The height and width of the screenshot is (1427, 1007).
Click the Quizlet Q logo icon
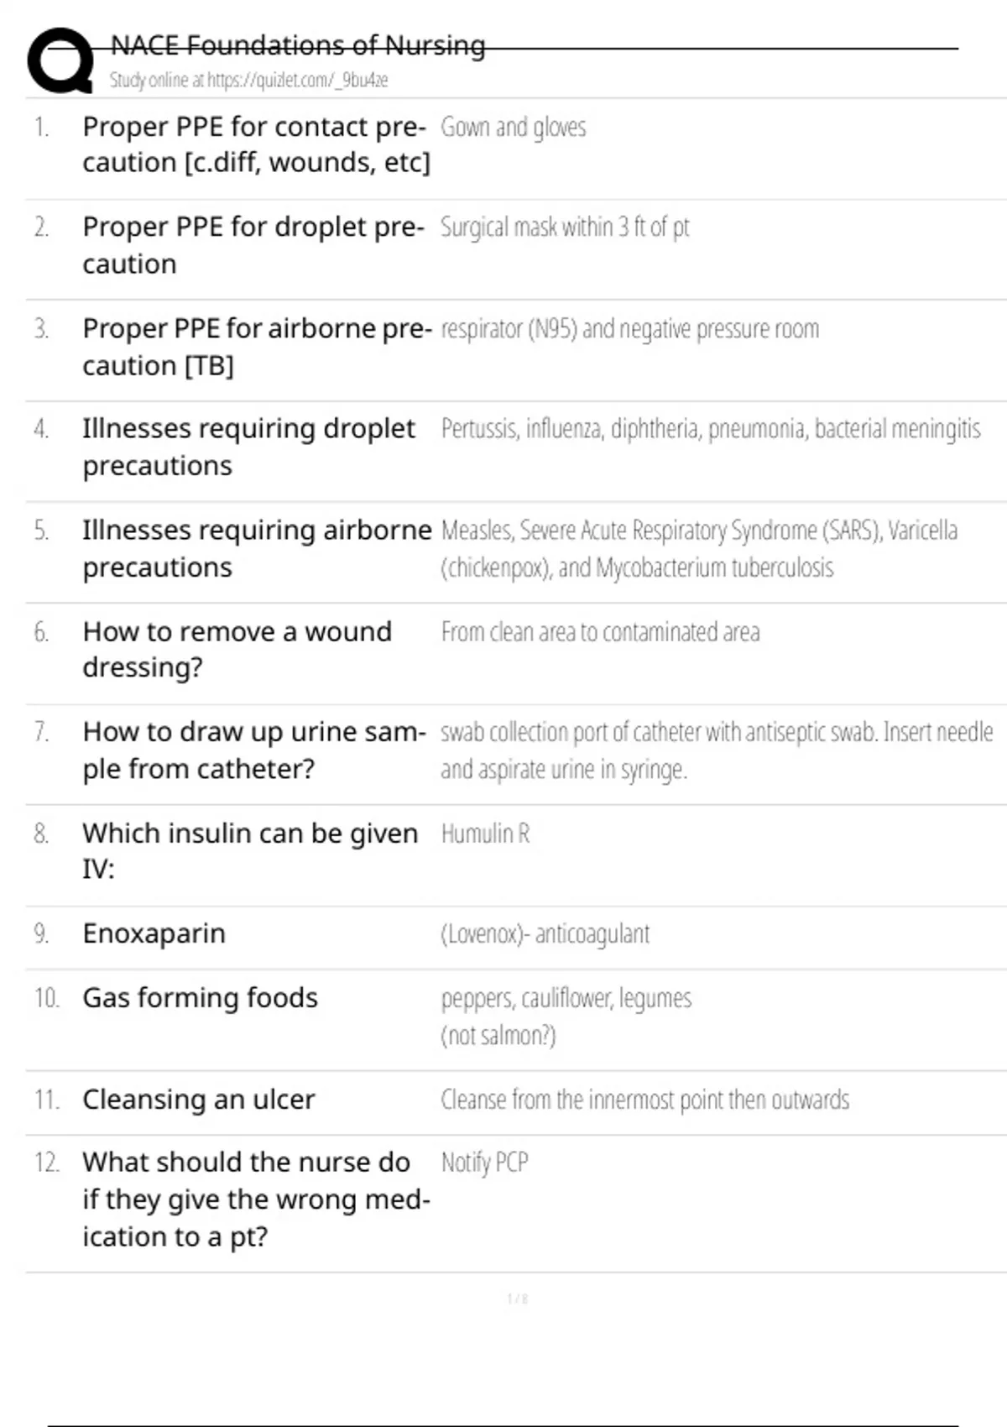pyautogui.click(x=60, y=60)
